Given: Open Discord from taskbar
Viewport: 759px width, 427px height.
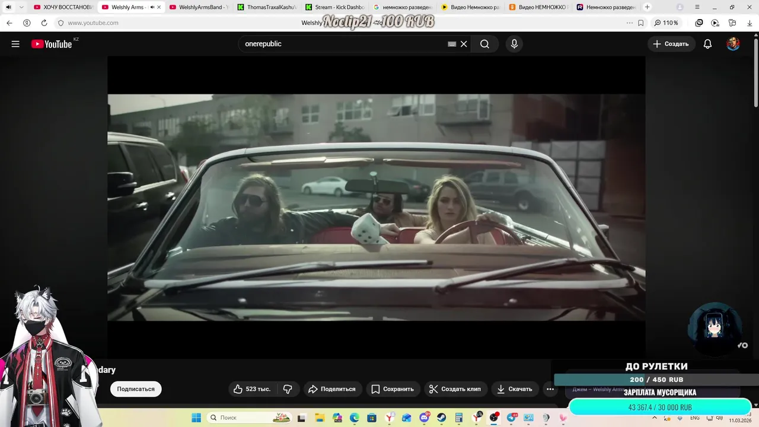Looking at the screenshot, I should [424, 418].
